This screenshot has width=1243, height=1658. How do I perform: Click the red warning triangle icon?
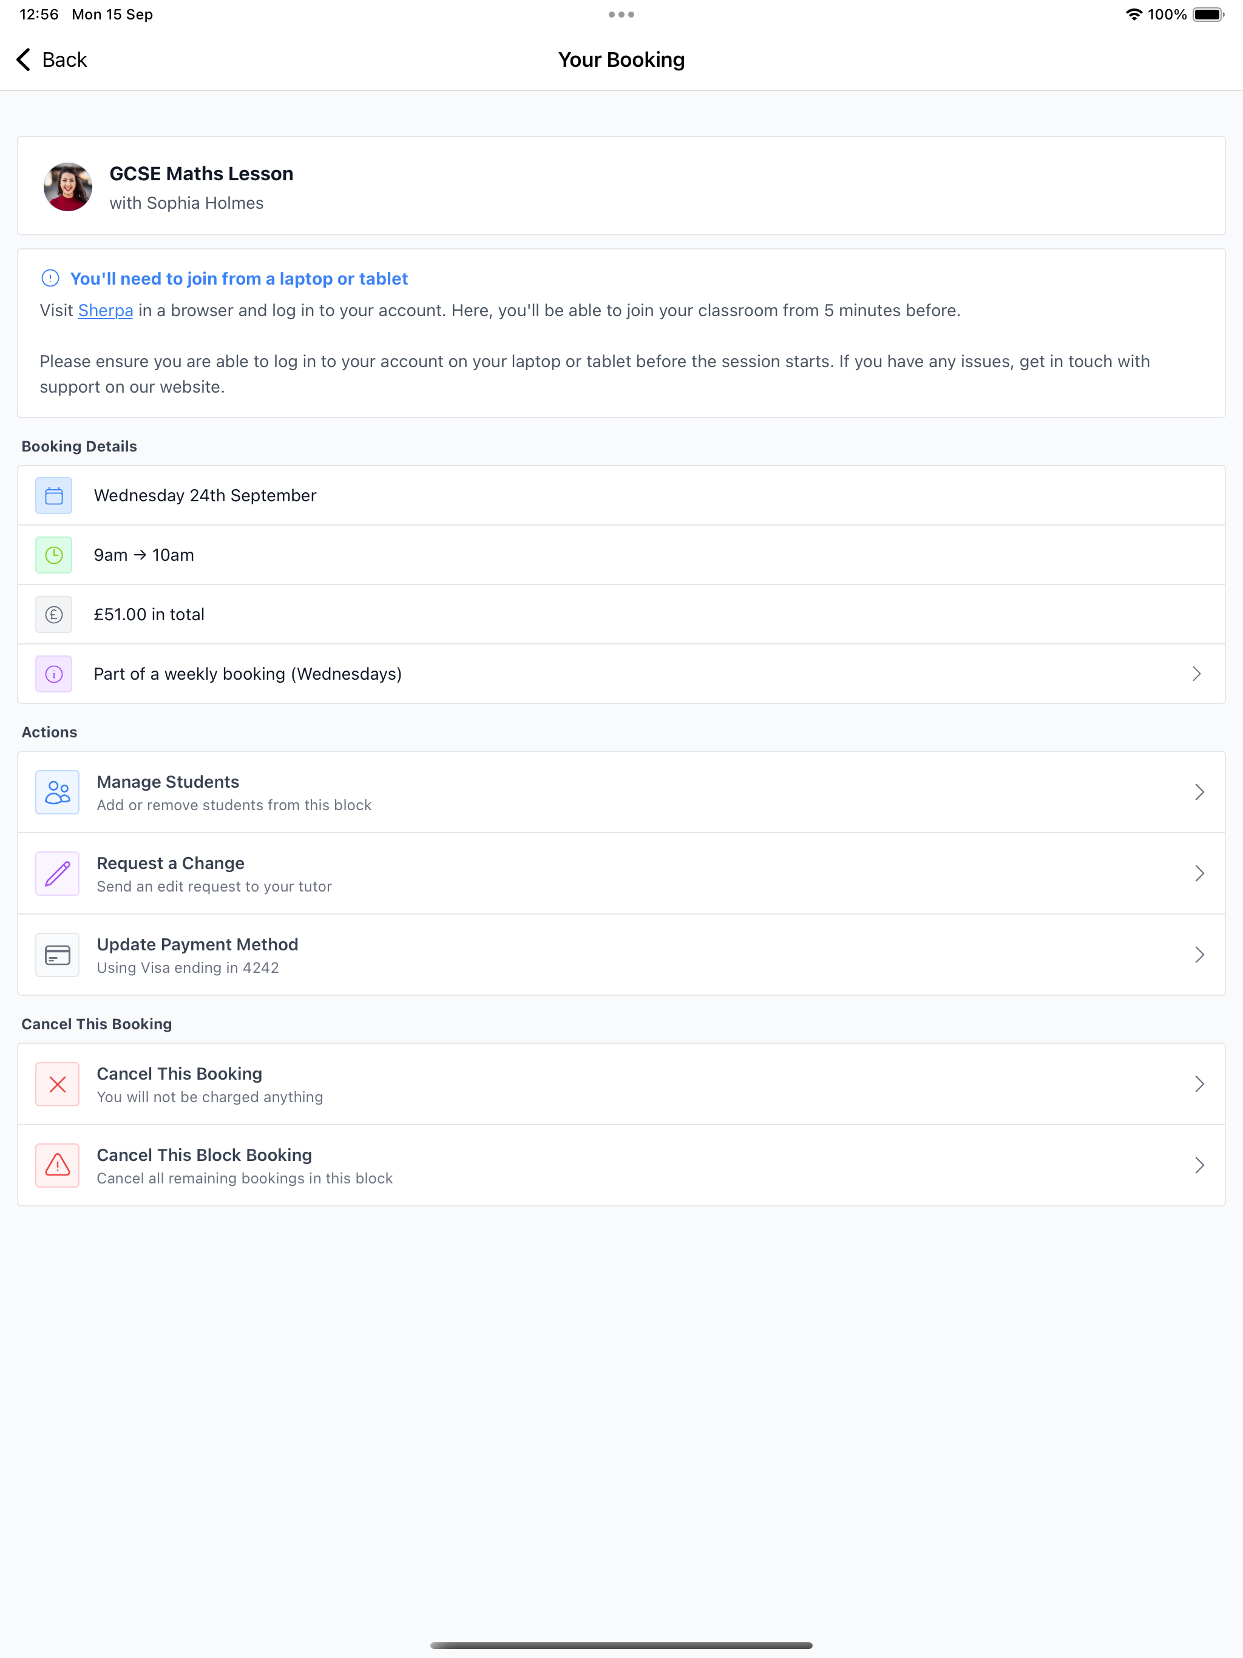[x=58, y=1166]
